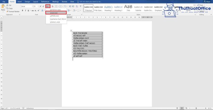This screenshot has height=110, width=213.
Task: Click the Zoom In plus button
Action: pyautogui.click(x=206, y=108)
